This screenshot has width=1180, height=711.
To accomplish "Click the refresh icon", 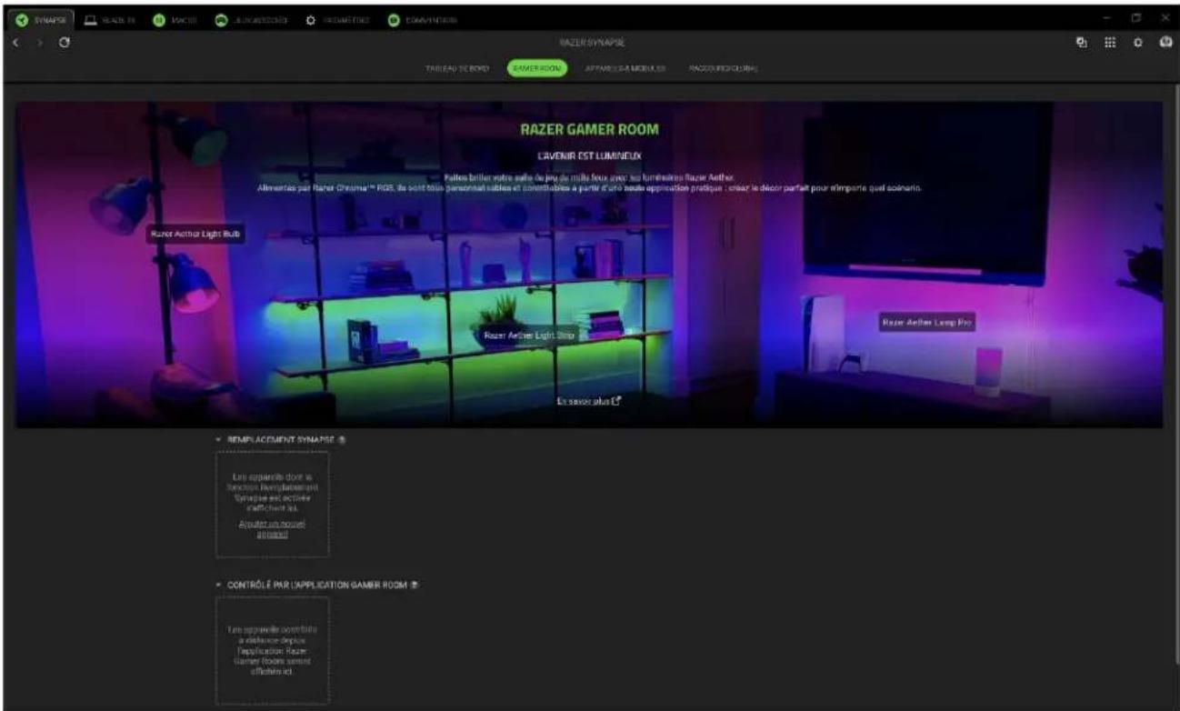I will pyautogui.click(x=65, y=43).
